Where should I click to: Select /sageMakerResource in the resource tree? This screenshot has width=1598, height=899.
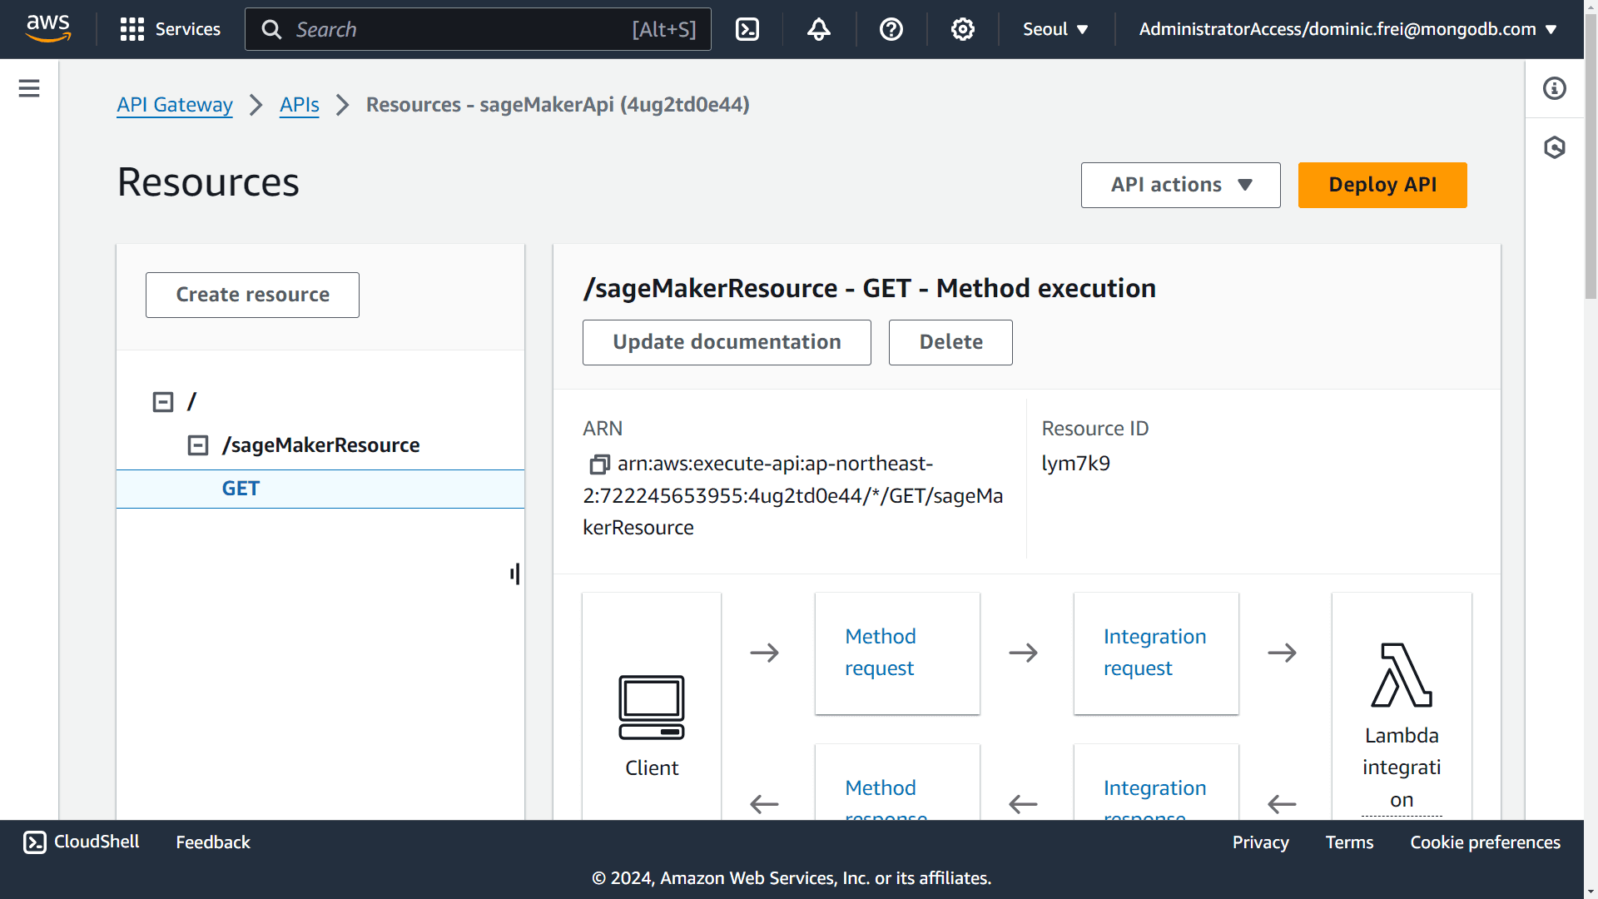coord(320,445)
